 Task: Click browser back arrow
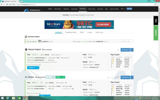2,4
